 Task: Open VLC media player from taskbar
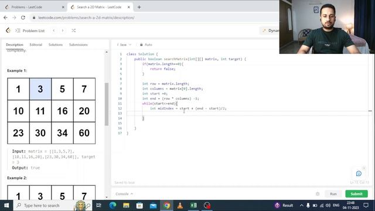point(180,206)
